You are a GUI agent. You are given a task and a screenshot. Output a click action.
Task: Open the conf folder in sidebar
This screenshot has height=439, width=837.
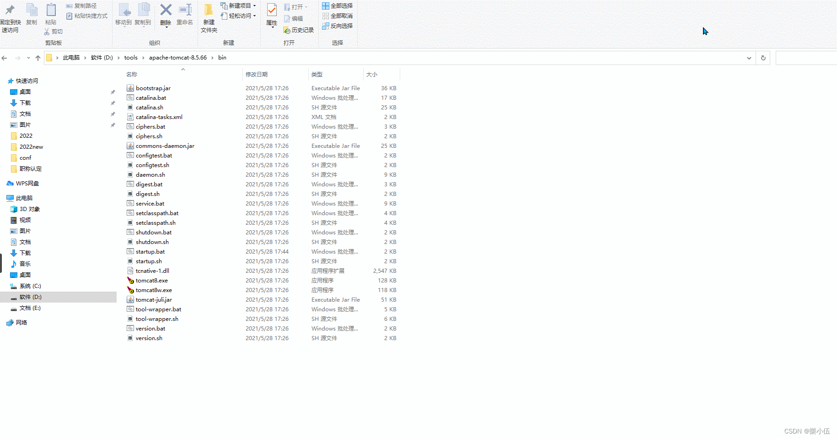(25, 158)
